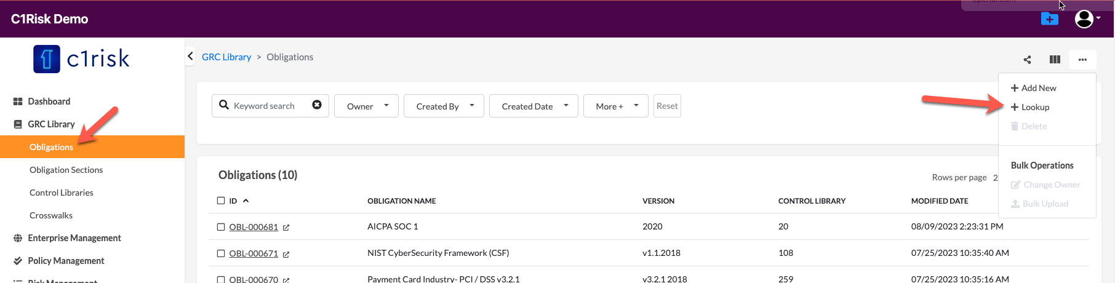Select Change Owner under Bulk Operations
Viewport: 1115px width, 283px height.
[1045, 185]
